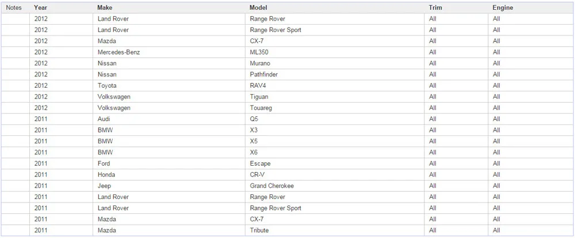
Task: Click the Murano model cell
Action: point(335,63)
